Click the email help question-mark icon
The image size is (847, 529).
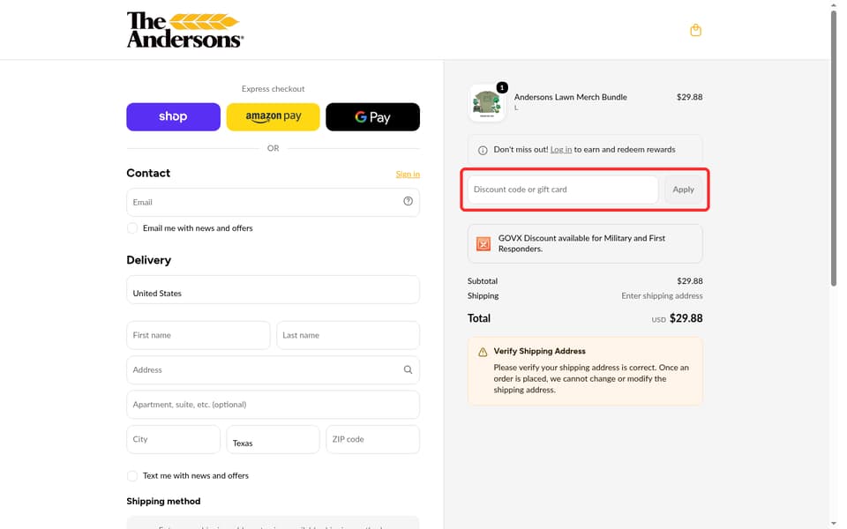408,201
